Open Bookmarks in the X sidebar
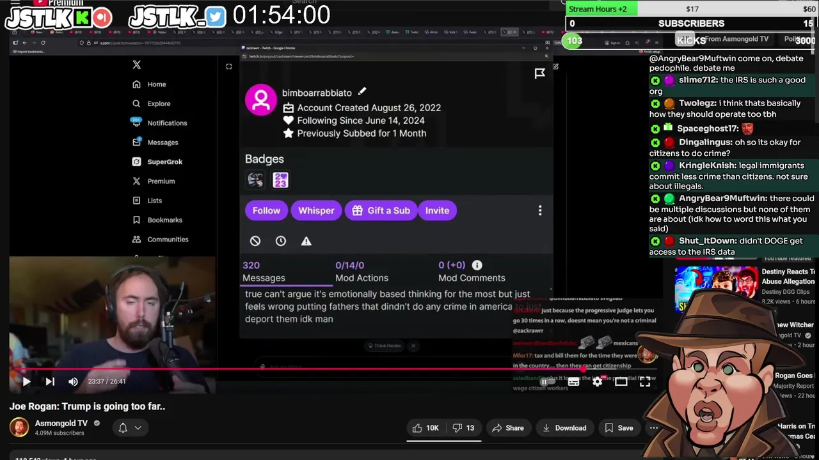819x460 pixels. point(157,220)
